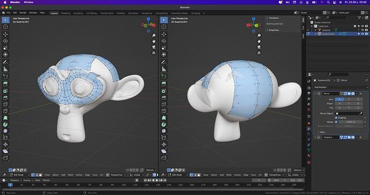Open Options dropdown in right viewport

pyautogui.click(x=299, y=170)
